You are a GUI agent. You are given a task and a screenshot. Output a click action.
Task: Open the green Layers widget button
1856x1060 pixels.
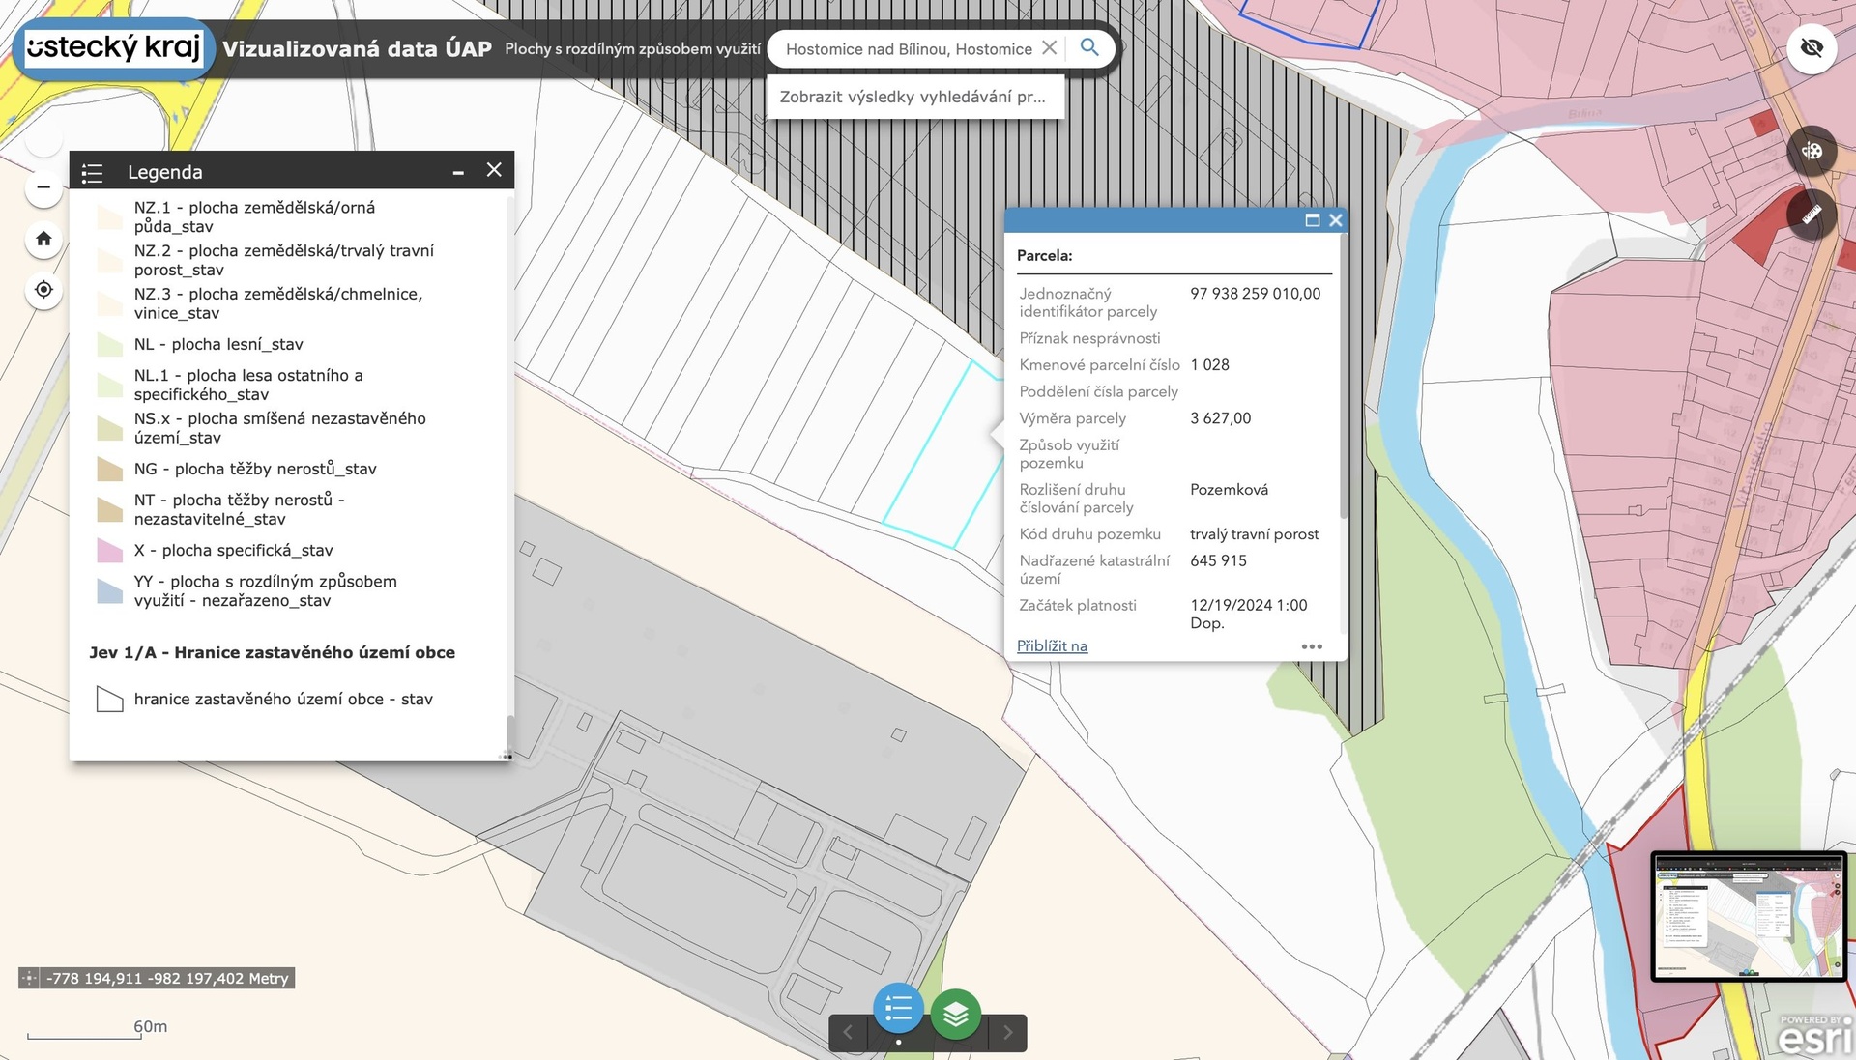956,1014
